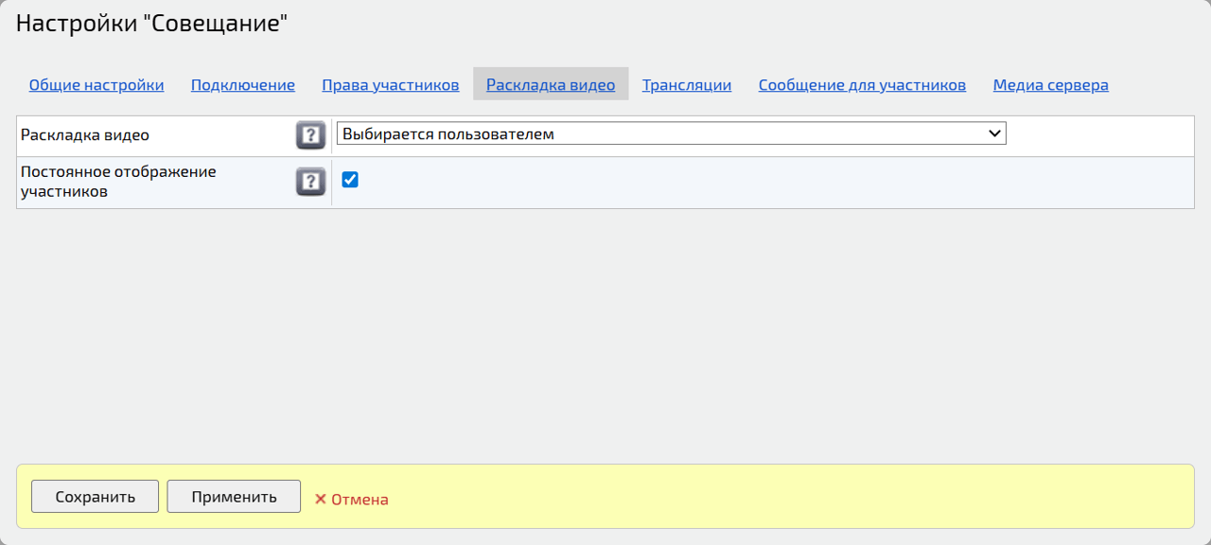Open the "Подключение" tab
The image size is (1211, 545).
(x=241, y=84)
